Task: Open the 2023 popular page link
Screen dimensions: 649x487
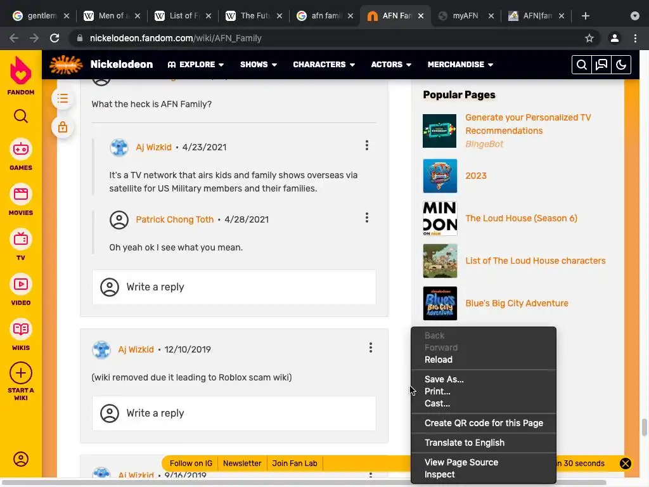Action: click(476, 176)
